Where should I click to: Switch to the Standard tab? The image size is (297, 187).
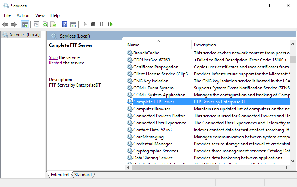tap(83, 175)
